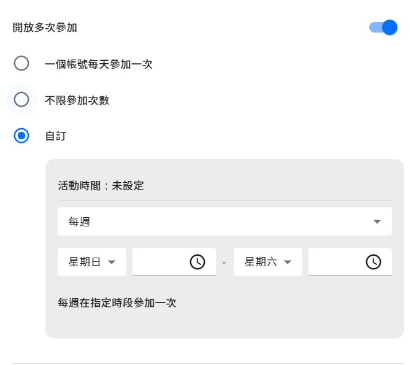The width and height of the screenshot is (414, 365).
Task: Click the caret arrow next to 星期日
Action: 112,263
